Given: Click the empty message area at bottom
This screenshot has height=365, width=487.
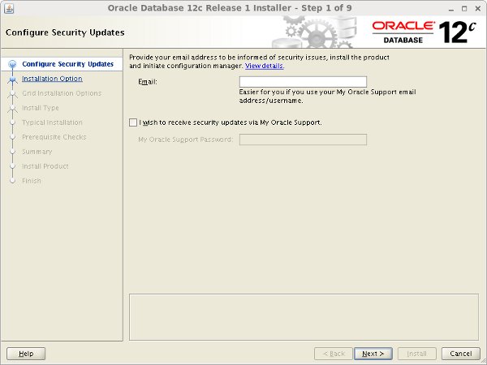Looking at the screenshot, I should 304,317.
